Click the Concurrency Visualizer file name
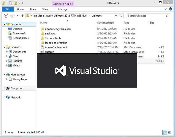Image resolution: width=175 pixels, height=137 pixels. [x=58, y=29]
